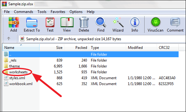Open the Favorites menu

[x=58, y=12]
